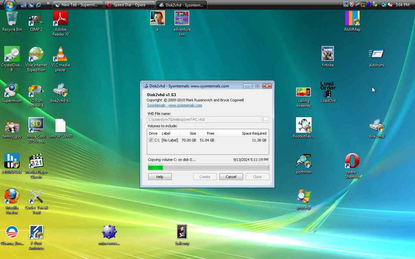Image resolution: width=415 pixels, height=259 pixels.
Task: Select the portmon desktop icon
Action: tap(304, 164)
